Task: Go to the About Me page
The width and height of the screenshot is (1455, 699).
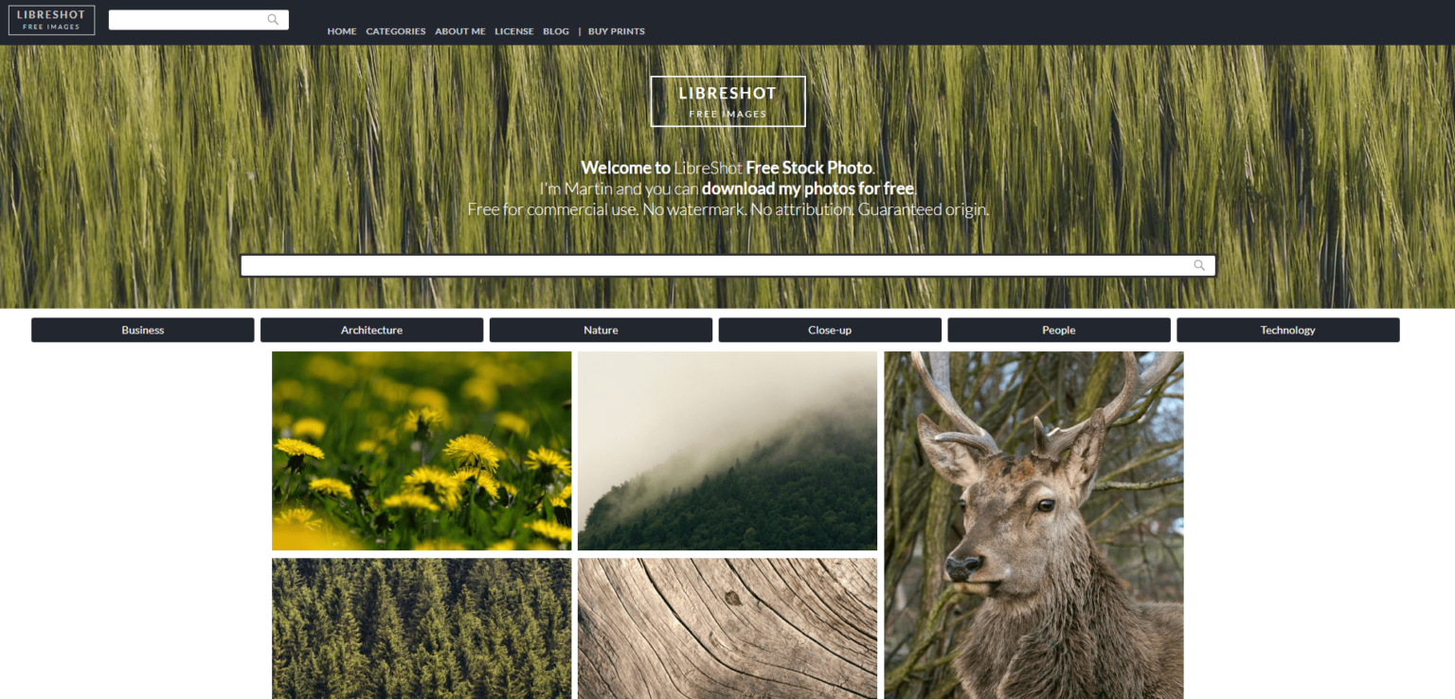Action: [x=459, y=31]
